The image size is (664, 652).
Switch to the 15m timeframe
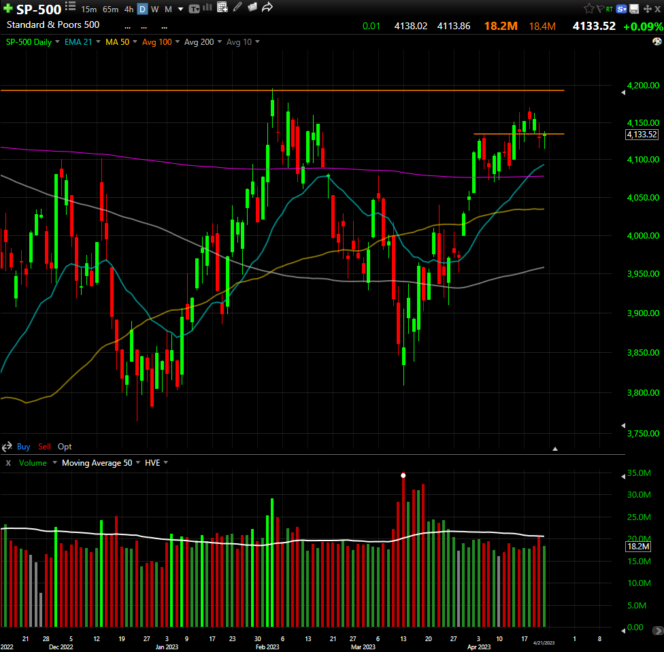[89, 9]
